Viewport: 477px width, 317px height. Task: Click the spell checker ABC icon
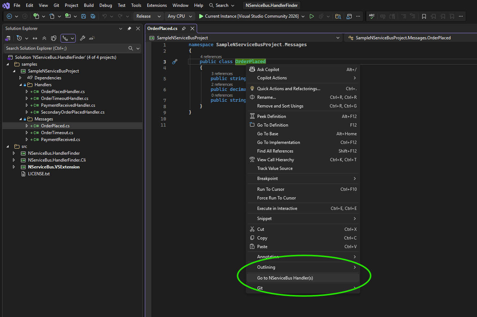372,16
